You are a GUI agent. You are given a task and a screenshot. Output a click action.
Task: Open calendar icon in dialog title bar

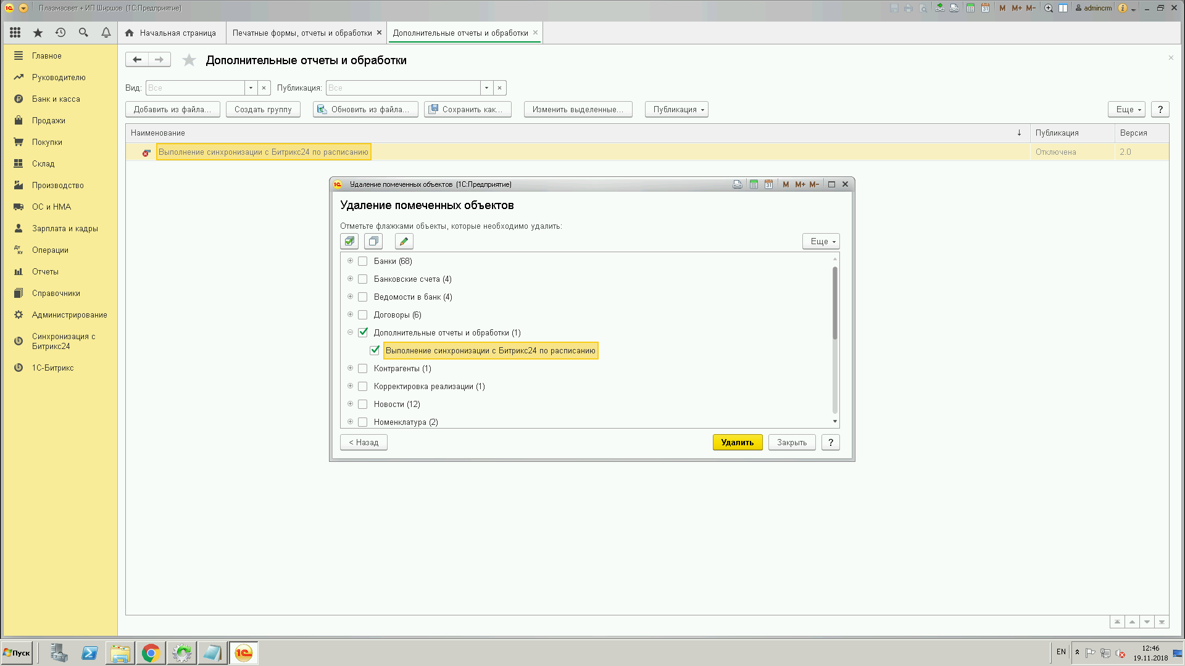[x=768, y=184]
